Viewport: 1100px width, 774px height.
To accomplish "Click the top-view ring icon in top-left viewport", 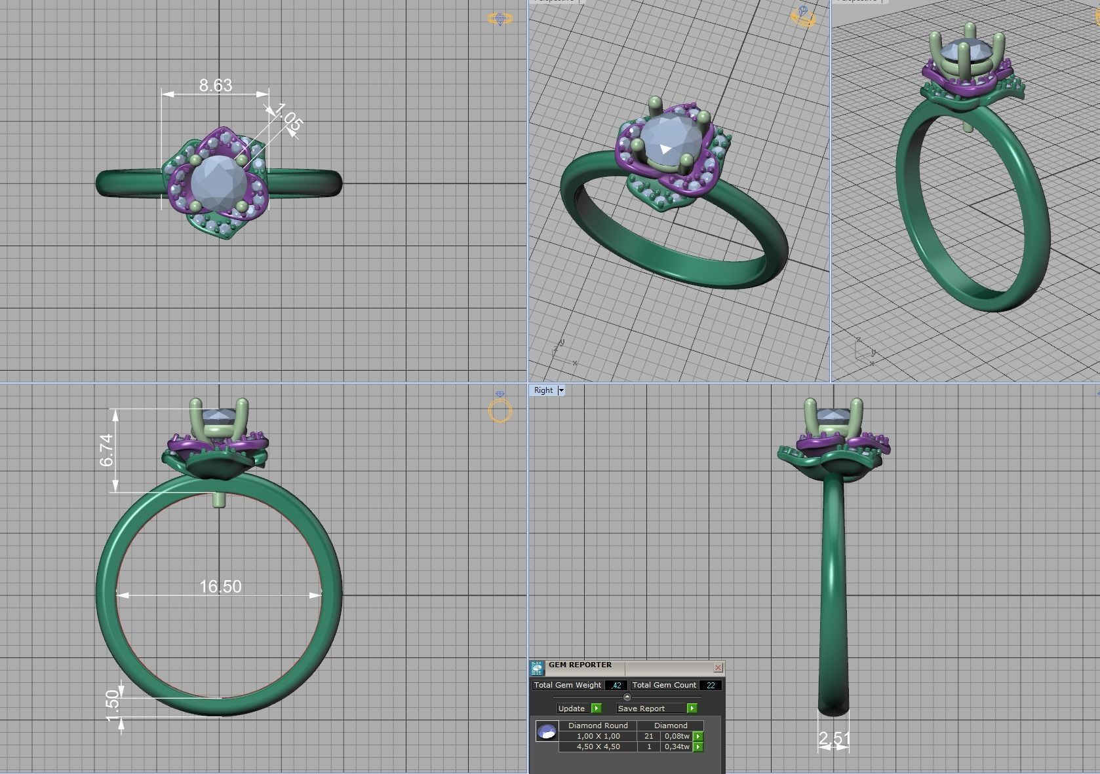I will click(x=500, y=20).
